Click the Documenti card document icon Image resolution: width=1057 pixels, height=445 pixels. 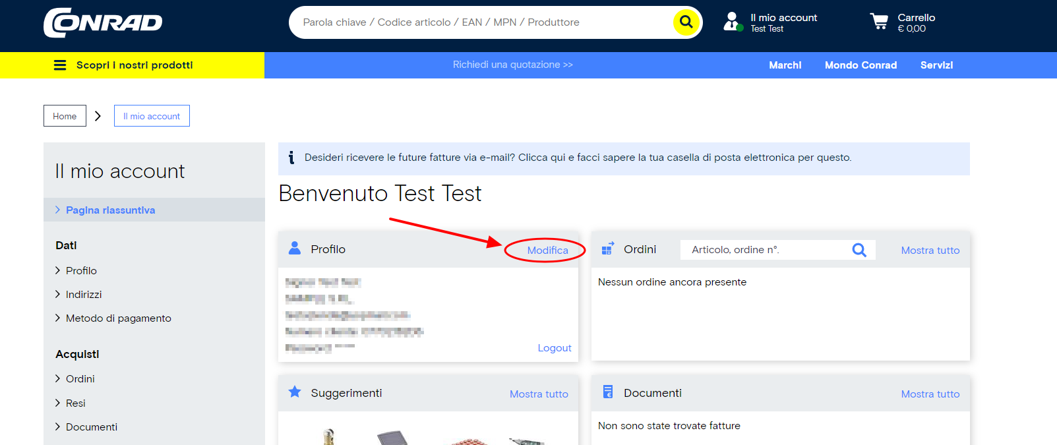pyautogui.click(x=608, y=392)
